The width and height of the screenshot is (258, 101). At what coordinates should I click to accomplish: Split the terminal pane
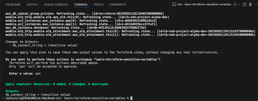pyautogui.click(x=244, y=5)
